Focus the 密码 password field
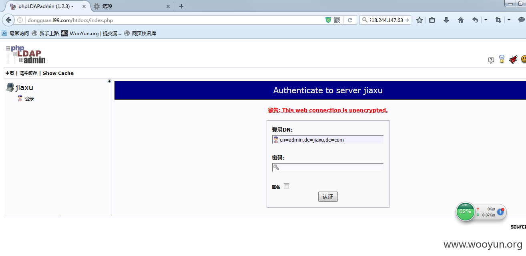 point(328,167)
